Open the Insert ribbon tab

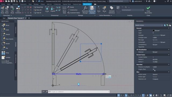[x=9, y=4]
